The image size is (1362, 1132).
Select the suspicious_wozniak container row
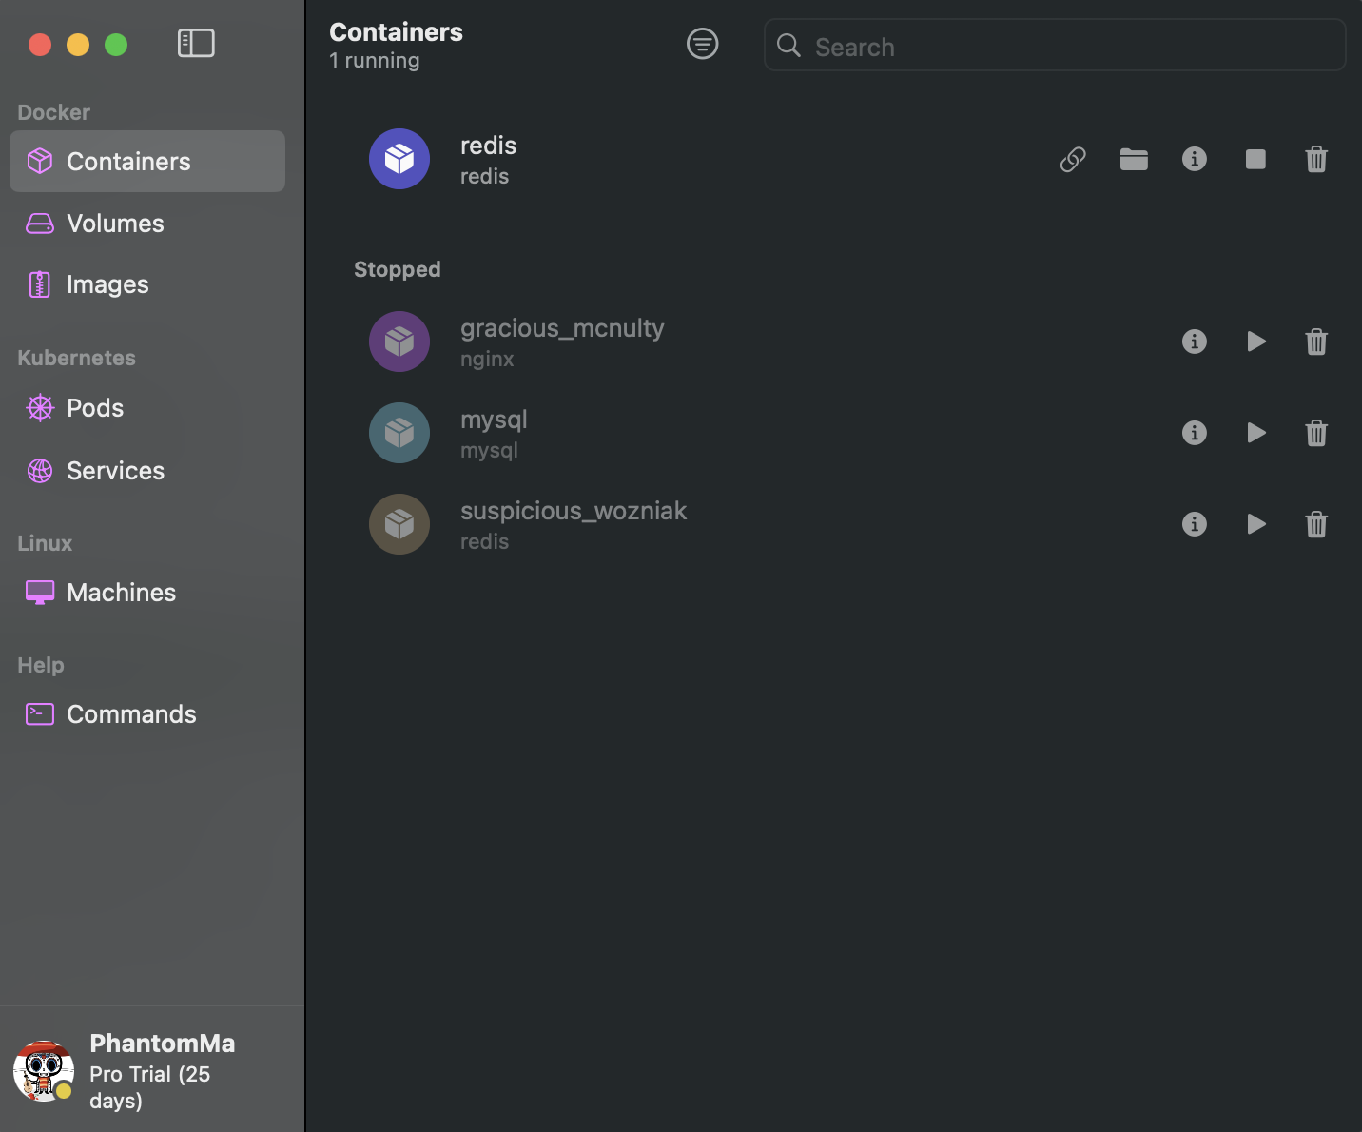point(833,524)
